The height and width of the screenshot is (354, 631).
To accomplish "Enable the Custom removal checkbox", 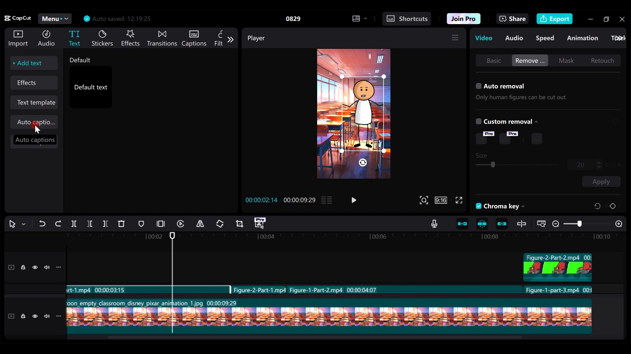I will (479, 122).
